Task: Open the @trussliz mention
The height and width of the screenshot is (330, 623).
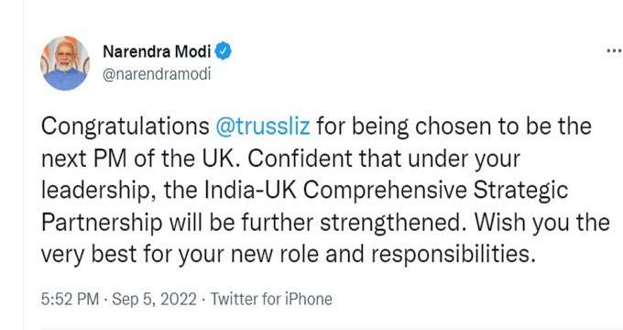Action: (263, 126)
